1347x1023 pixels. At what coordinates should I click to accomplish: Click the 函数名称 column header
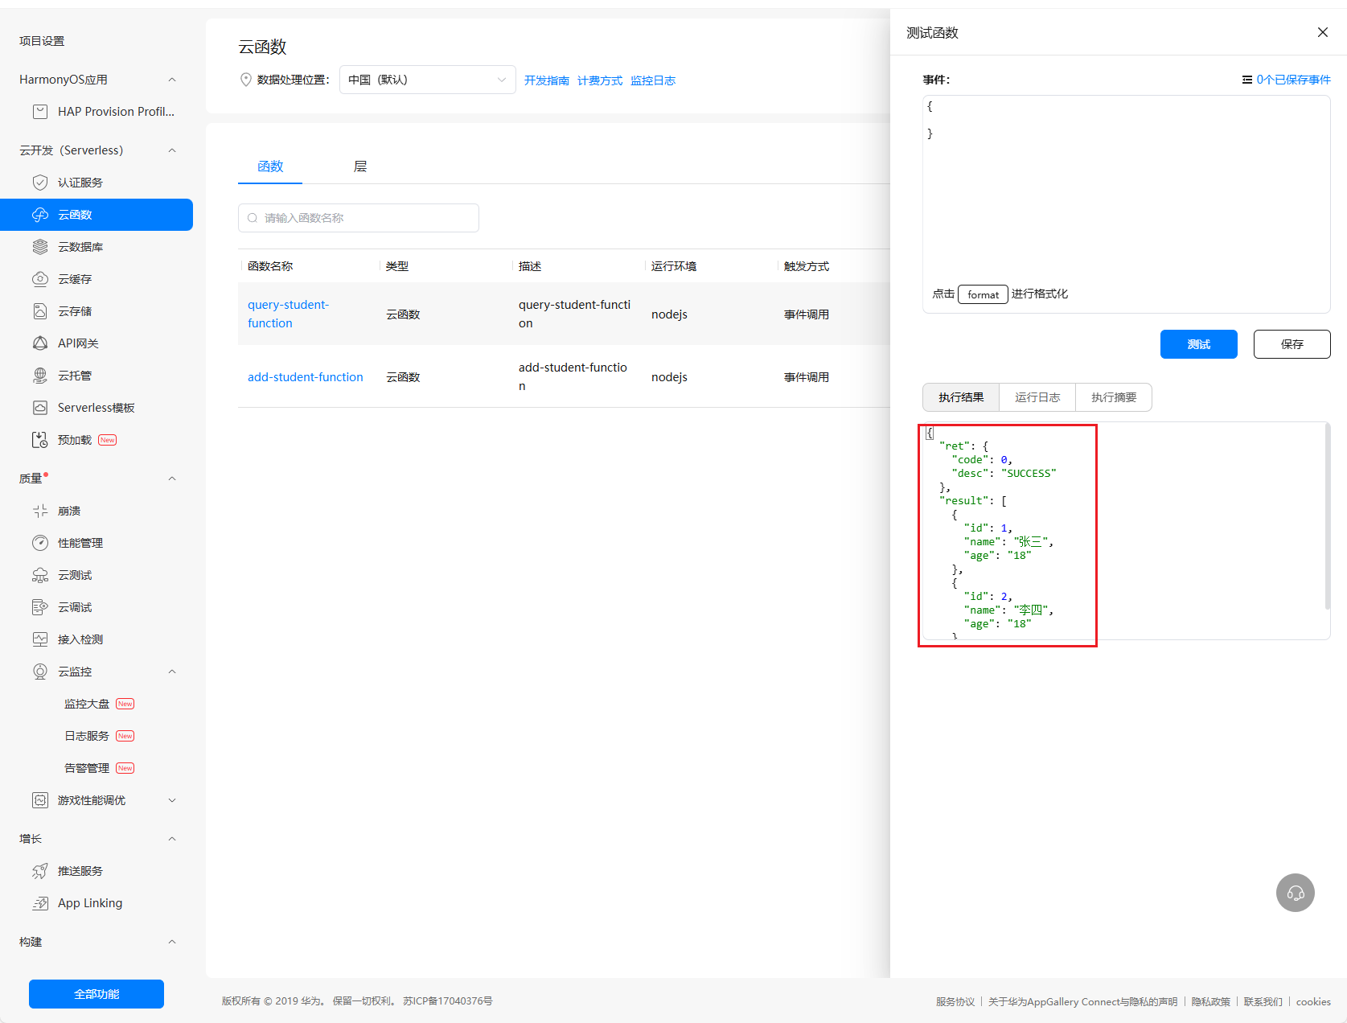click(x=270, y=266)
